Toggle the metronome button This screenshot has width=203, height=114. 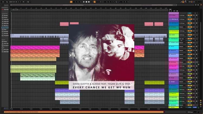pos(24,2)
